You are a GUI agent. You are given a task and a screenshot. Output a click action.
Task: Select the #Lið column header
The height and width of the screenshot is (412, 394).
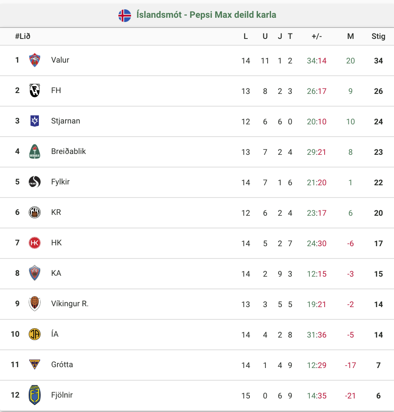(x=22, y=36)
